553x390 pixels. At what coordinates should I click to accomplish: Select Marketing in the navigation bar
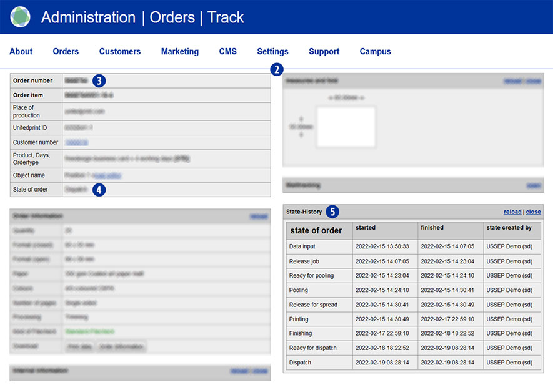(x=179, y=52)
